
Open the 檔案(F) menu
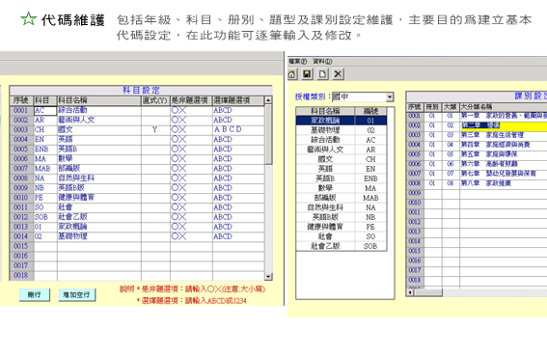(297, 62)
